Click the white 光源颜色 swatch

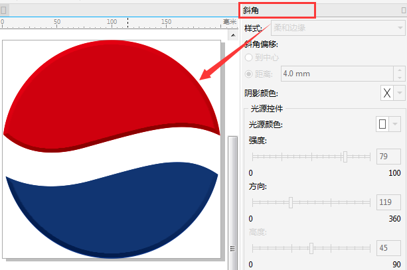click(382, 124)
